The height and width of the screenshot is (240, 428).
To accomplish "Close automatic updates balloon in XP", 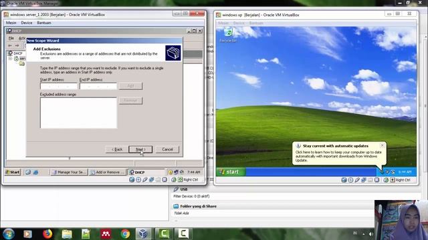I will click(382, 145).
